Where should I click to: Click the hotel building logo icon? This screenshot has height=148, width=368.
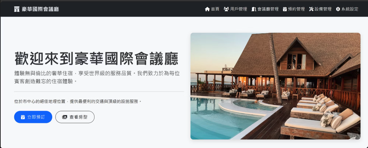[17, 9]
